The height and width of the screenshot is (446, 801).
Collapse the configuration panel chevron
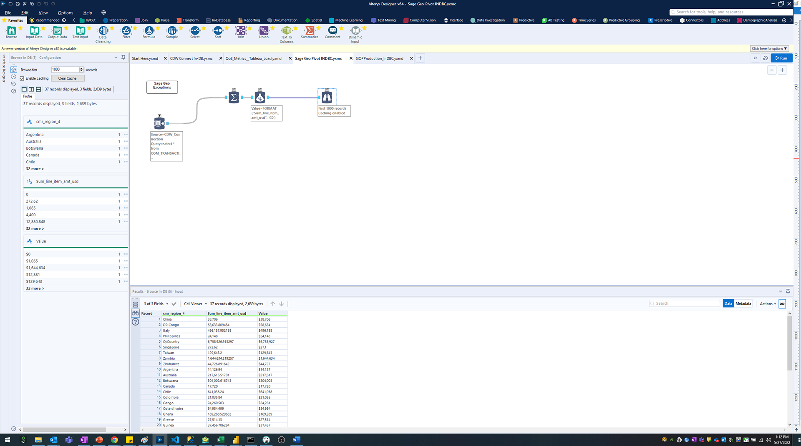(x=116, y=58)
